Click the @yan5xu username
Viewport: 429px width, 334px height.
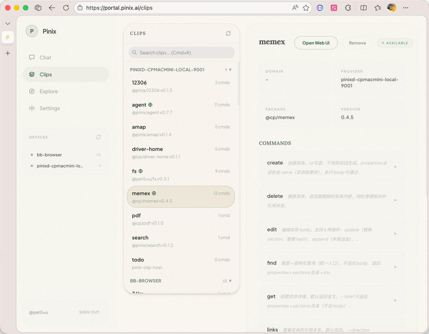tap(39, 312)
